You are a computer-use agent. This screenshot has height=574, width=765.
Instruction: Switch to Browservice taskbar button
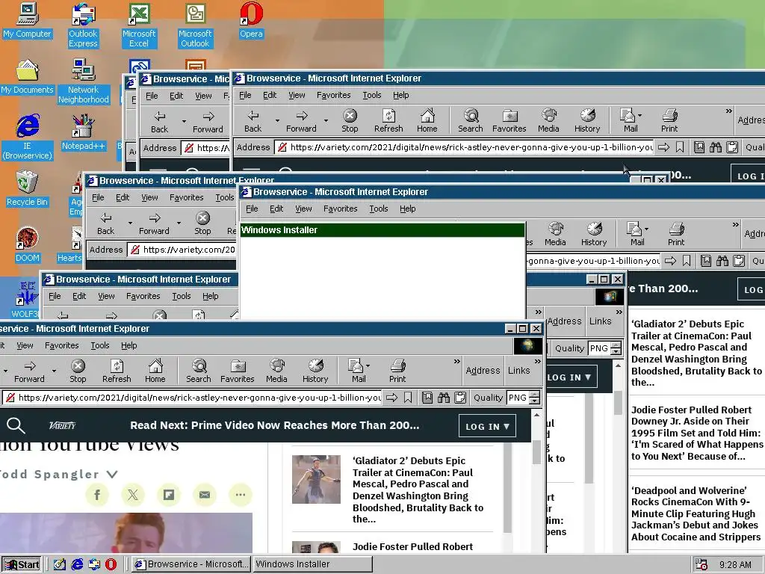coord(191,564)
